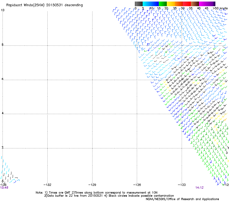Click the "40" label under the color scale
Viewport: 229px width, 201px height.
tap(199, 8)
